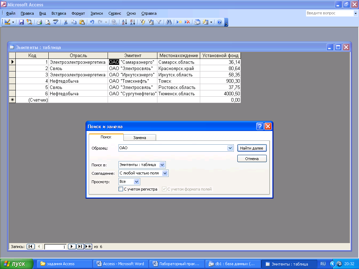
Task: Click the design View mode icon
Action: pyautogui.click(x=7, y=22)
